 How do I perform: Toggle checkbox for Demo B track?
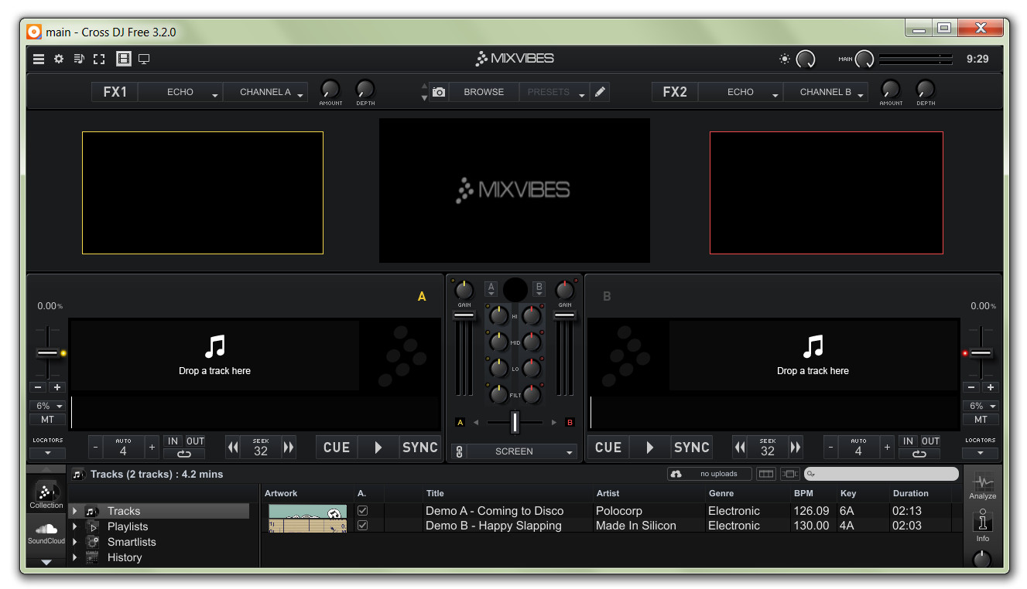click(362, 526)
